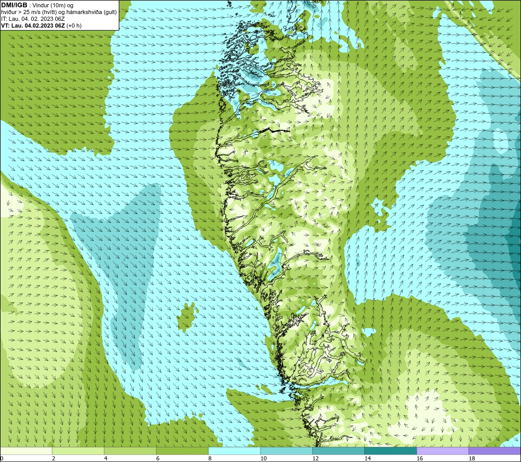Image resolution: width=521 pixels, height=462 pixels.
Task: Click the 16–18 m/s lavender legend swatch
Action: pyautogui.click(x=442, y=451)
